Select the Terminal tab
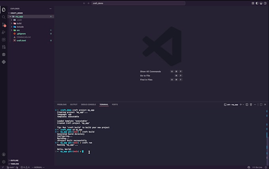The height and width of the screenshot is (169, 269). 104,104
